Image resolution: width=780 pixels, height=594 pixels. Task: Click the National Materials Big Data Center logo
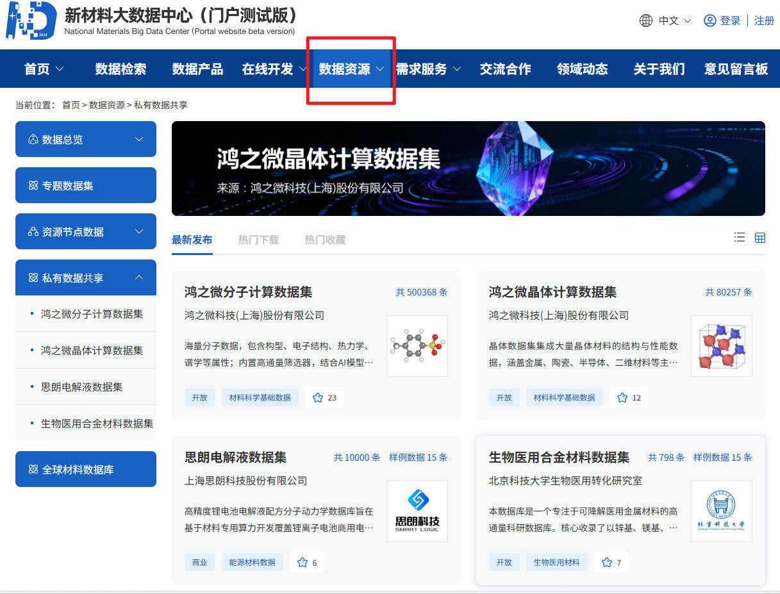pyautogui.click(x=31, y=20)
